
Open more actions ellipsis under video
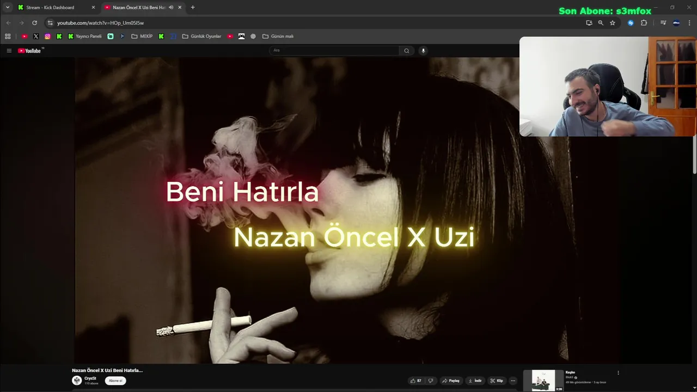513,381
